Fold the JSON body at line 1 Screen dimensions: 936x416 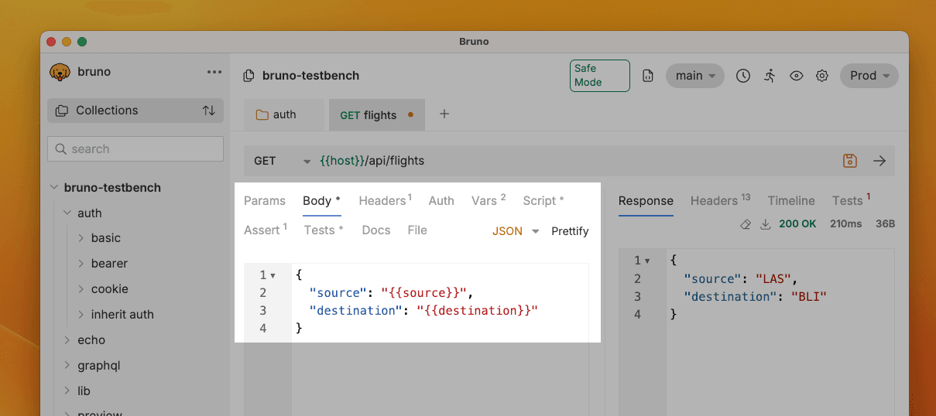(x=273, y=275)
